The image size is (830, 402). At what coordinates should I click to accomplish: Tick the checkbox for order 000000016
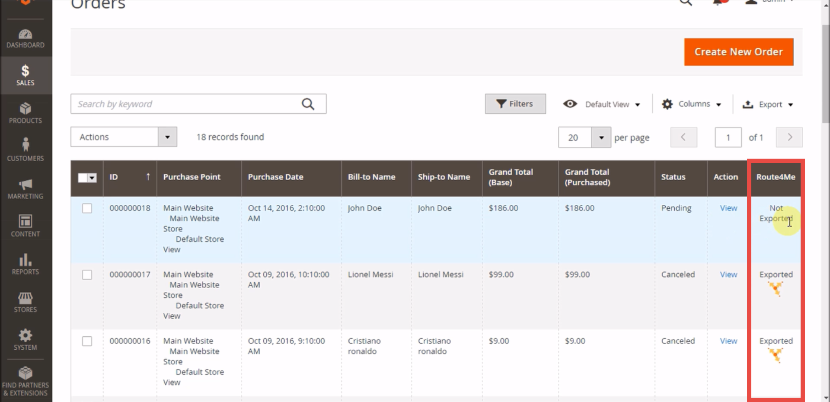87,341
